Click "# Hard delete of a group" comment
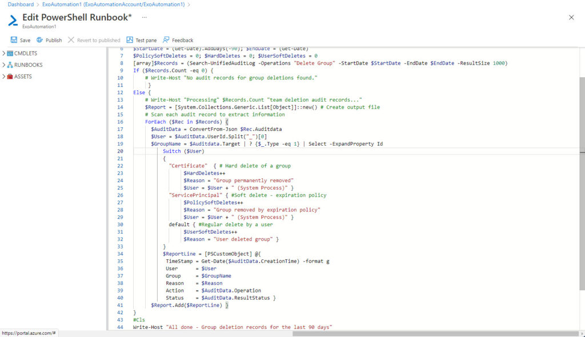 click(x=255, y=166)
